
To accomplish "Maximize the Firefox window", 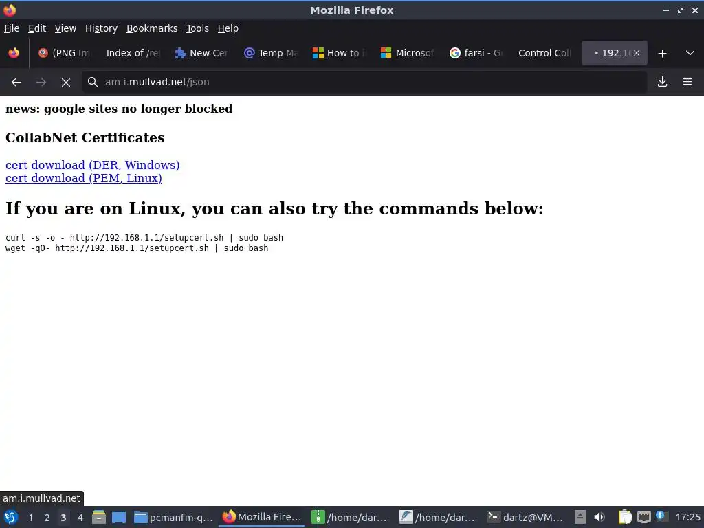I will (681, 10).
